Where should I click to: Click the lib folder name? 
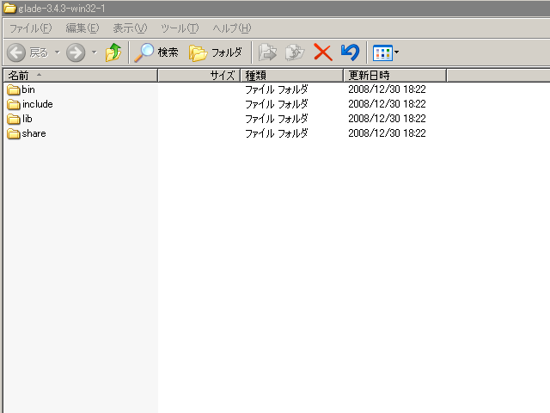point(27,119)
